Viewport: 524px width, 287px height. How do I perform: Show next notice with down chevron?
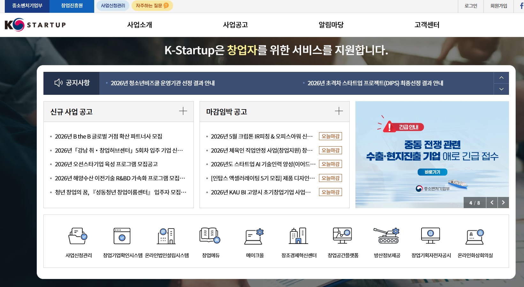(x=501, y=89)
